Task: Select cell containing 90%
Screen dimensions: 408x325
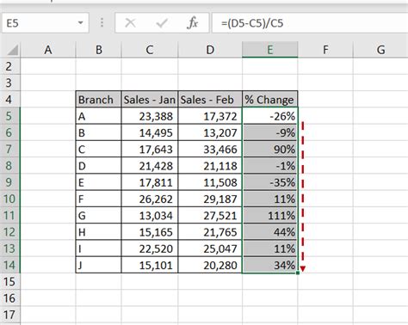Action: (269, 149)
